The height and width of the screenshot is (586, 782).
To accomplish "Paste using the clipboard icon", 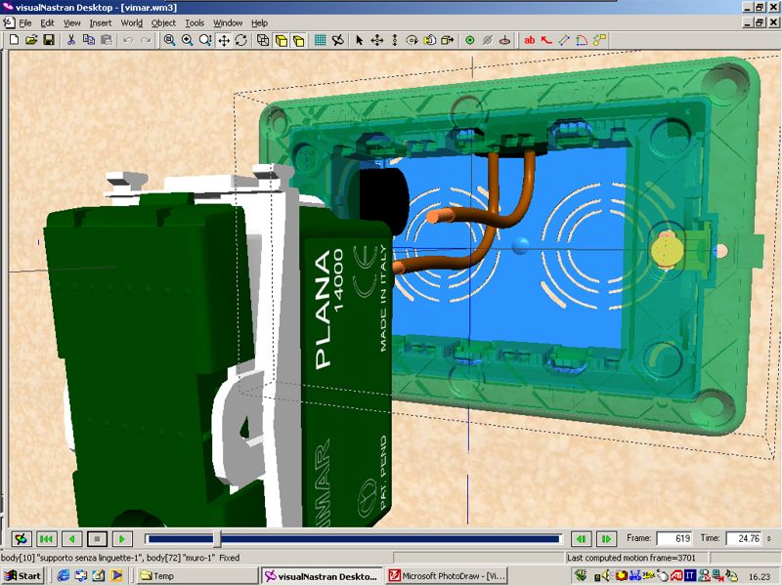I will click(x=107, y=40).
